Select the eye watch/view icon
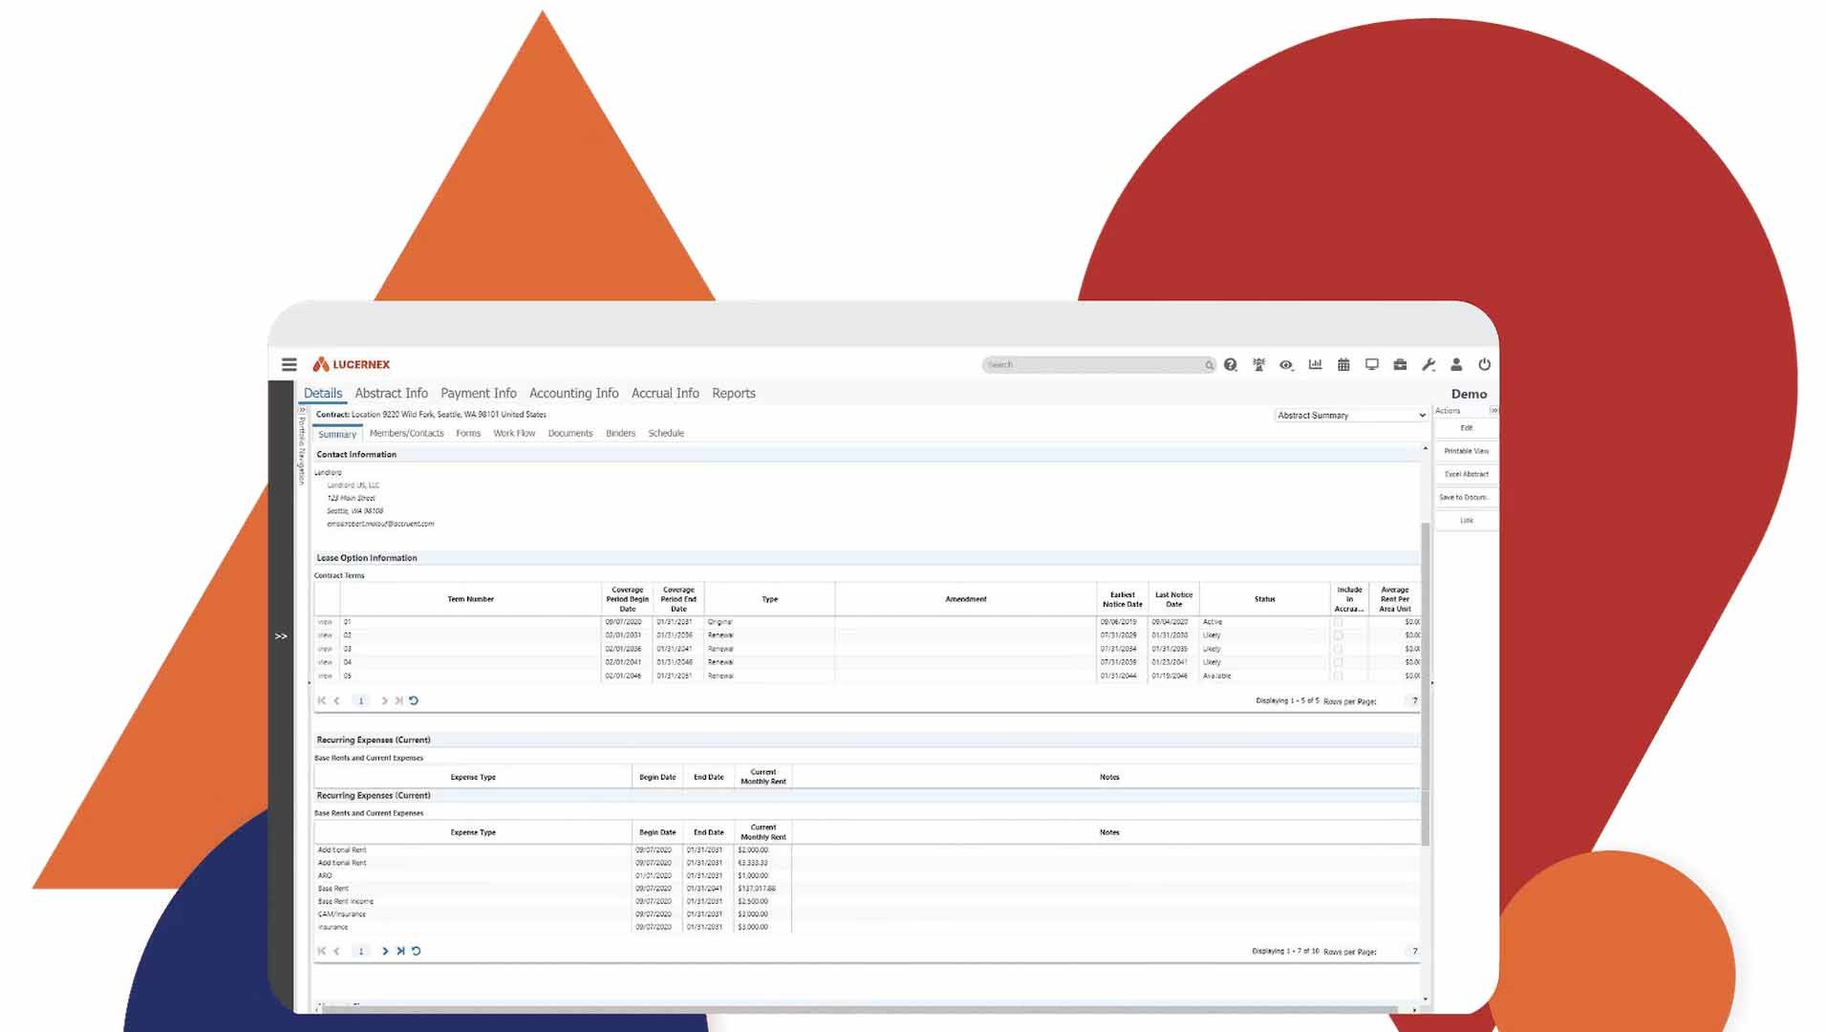1826x1032 pixels. pyautogui.click(x=1286, y=364)
